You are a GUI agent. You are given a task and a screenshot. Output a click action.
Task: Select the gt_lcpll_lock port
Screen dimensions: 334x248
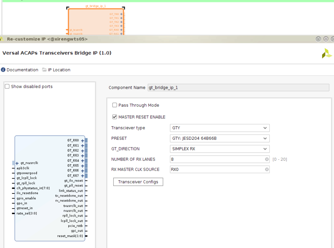[x=27, y=178]
